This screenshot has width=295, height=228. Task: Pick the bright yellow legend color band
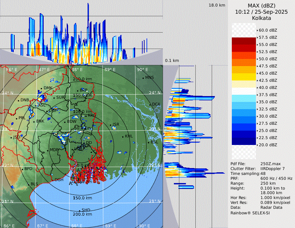pyautogui.click(x=244, y=77)
